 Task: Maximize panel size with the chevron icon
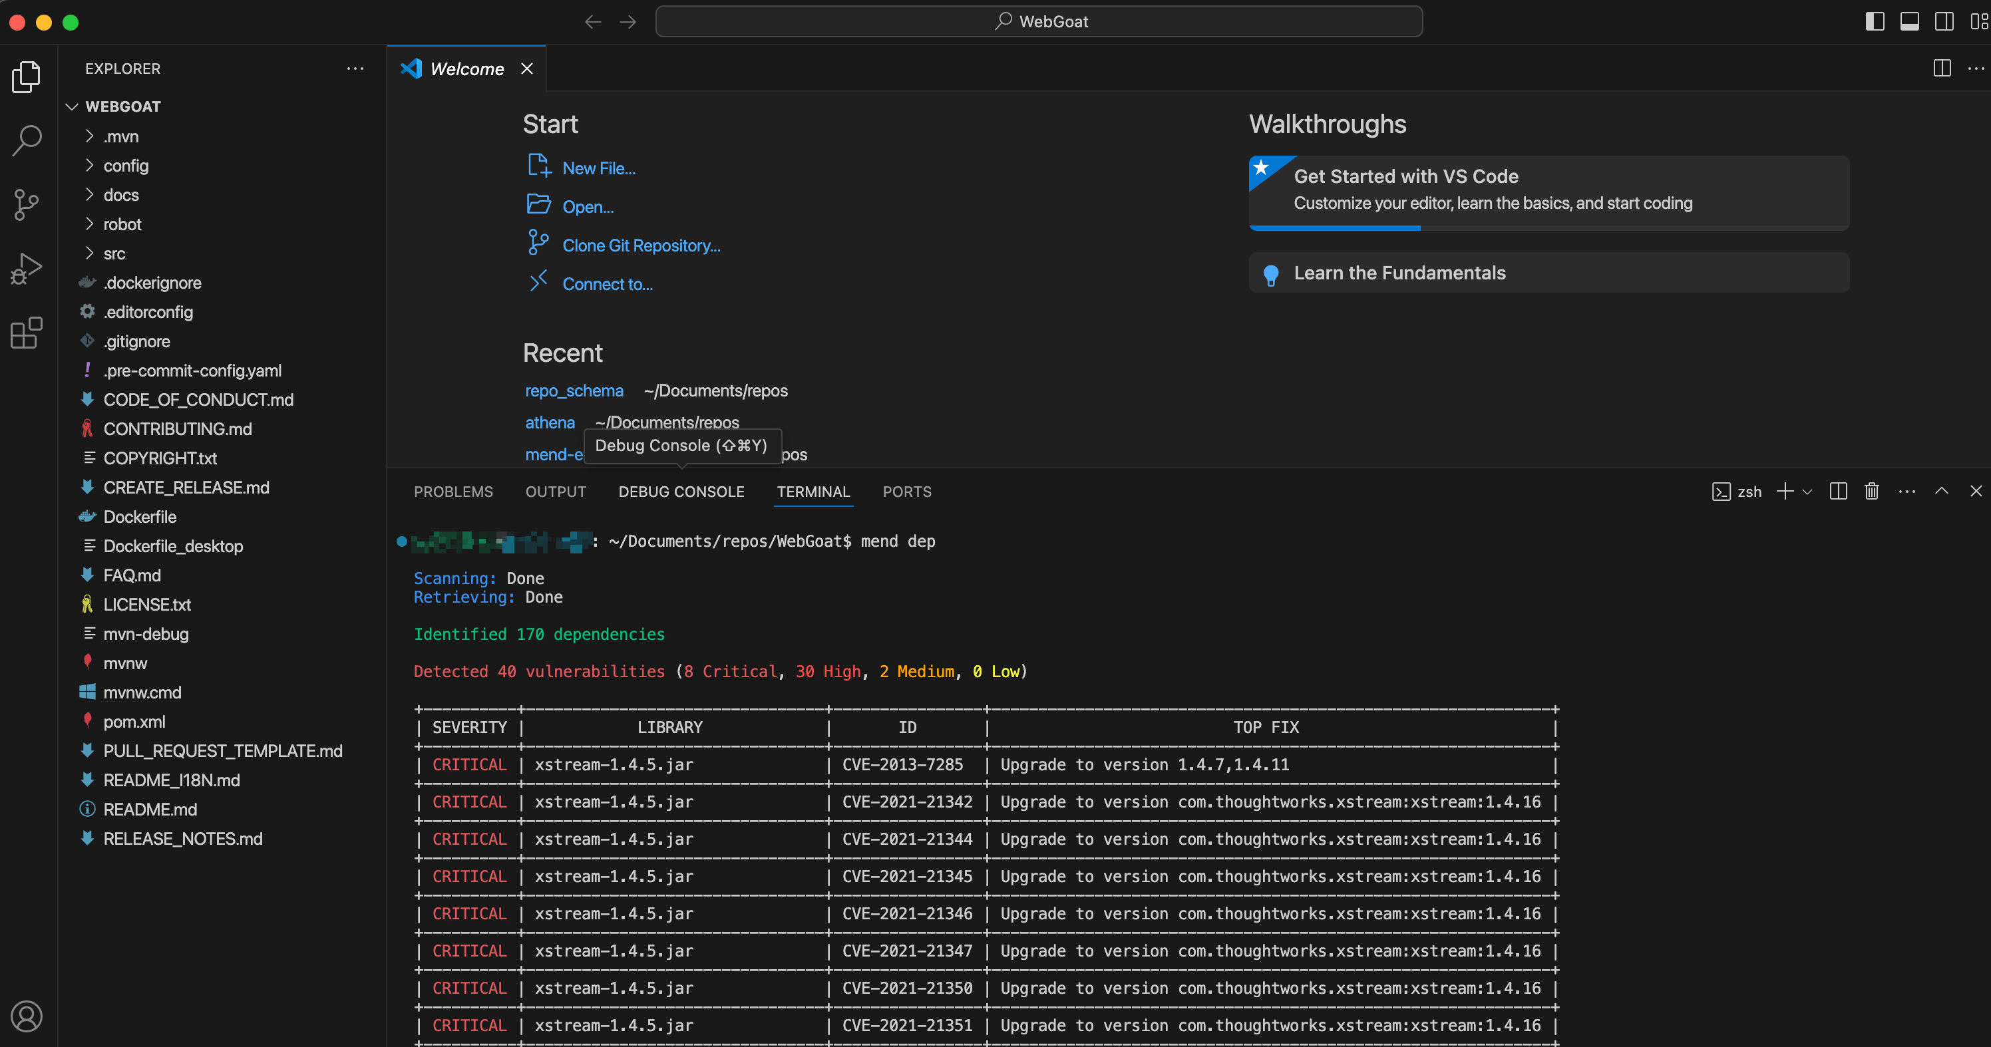tap(1941, 492)
